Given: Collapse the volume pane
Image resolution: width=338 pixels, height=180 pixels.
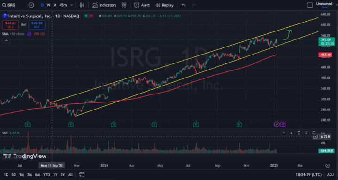Looking at the screenshot, I should [306, 133].
